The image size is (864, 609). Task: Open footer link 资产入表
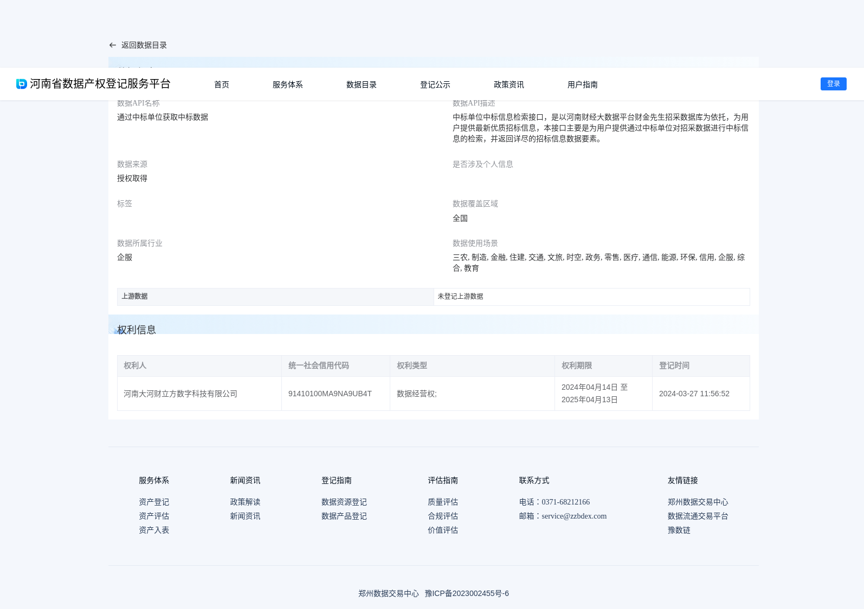tap(154, 531)
